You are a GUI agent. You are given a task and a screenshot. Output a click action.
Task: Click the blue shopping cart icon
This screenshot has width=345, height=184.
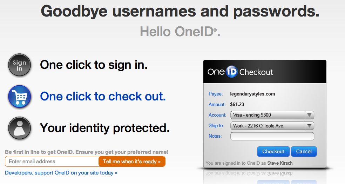click(20, 96)
